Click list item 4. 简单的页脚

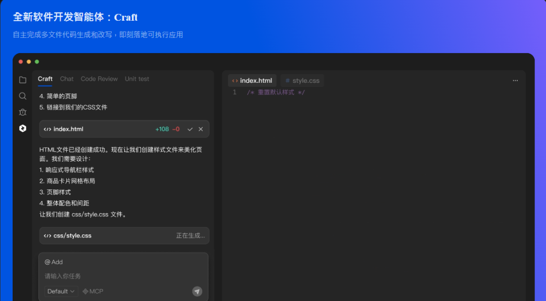(58, 96)
